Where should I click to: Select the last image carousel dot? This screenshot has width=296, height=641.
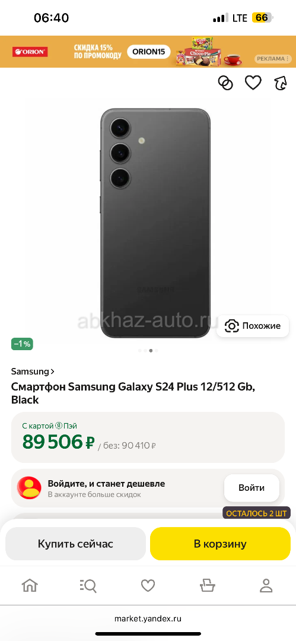pos(157,350)
